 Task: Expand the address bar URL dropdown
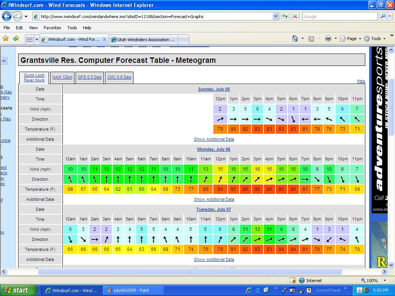click(275, 16)
